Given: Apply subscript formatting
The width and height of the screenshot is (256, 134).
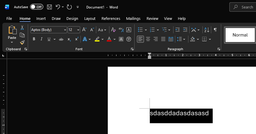Looking at the screenshot, I should pyautogui.click(x=69, y=39).
